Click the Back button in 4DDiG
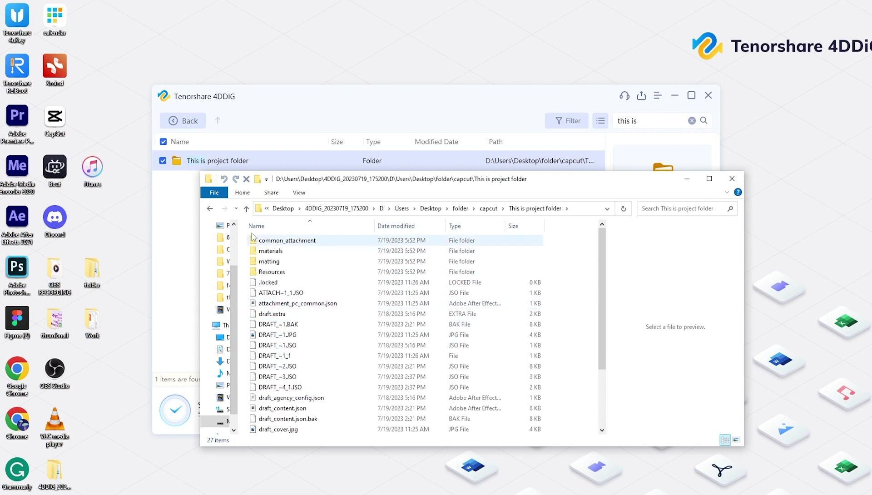Viewport: 872px width, 495px height. click(x=183, y=121)
